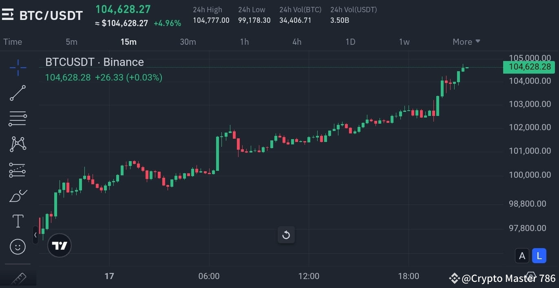Select the crosshair cursor tool
Screen dimensions: 559x288
pyautogui.click(x=18, y=68)
